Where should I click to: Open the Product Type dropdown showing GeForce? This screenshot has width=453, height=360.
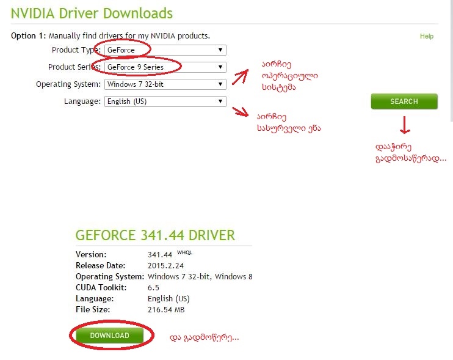[165, 50]
